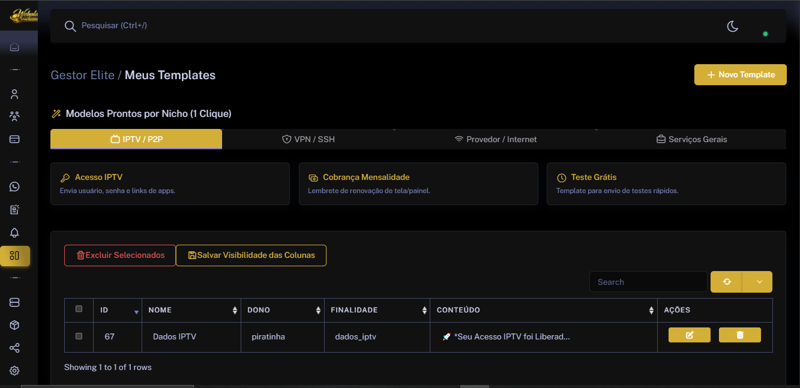Sort by the NOME column
Viewport: 800px width, 388px height.
[x=191, y=310]
